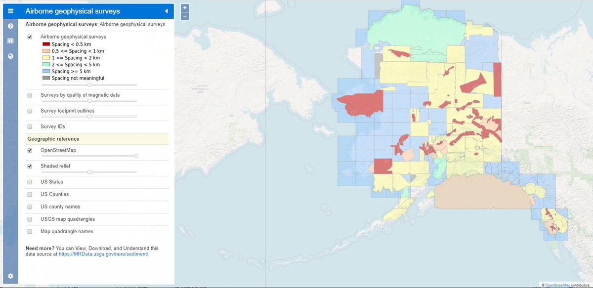Open the hamburger menu icon
Screen dimensions: 593x288
pyautogui.click(x=10, y=10)
